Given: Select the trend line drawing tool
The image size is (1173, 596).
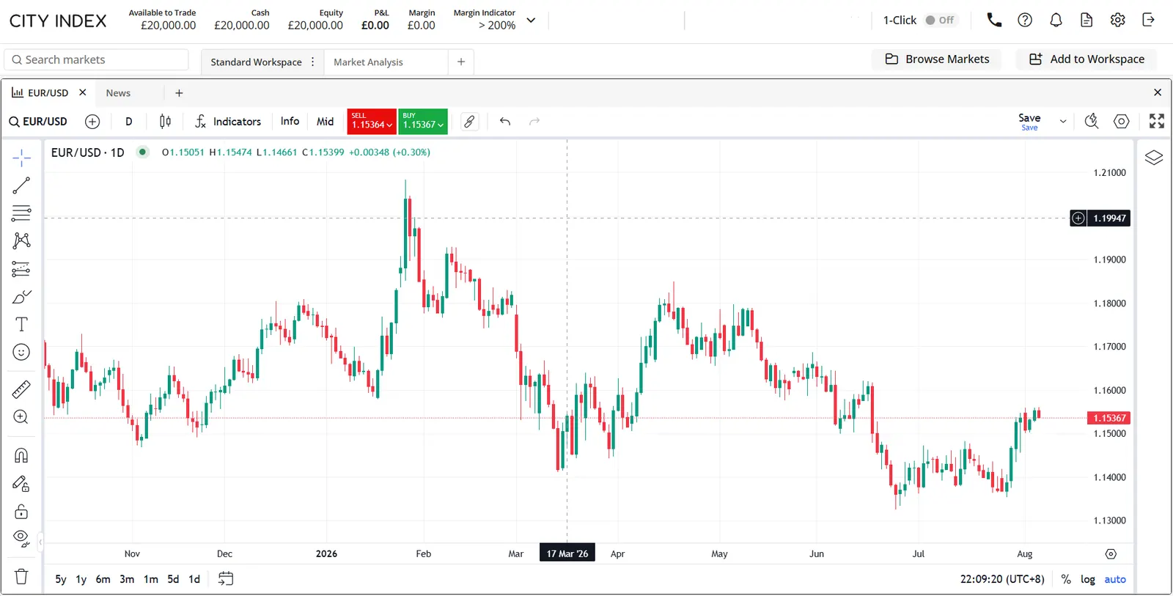Looking at the screenshot, I should (x=21, y=185).
